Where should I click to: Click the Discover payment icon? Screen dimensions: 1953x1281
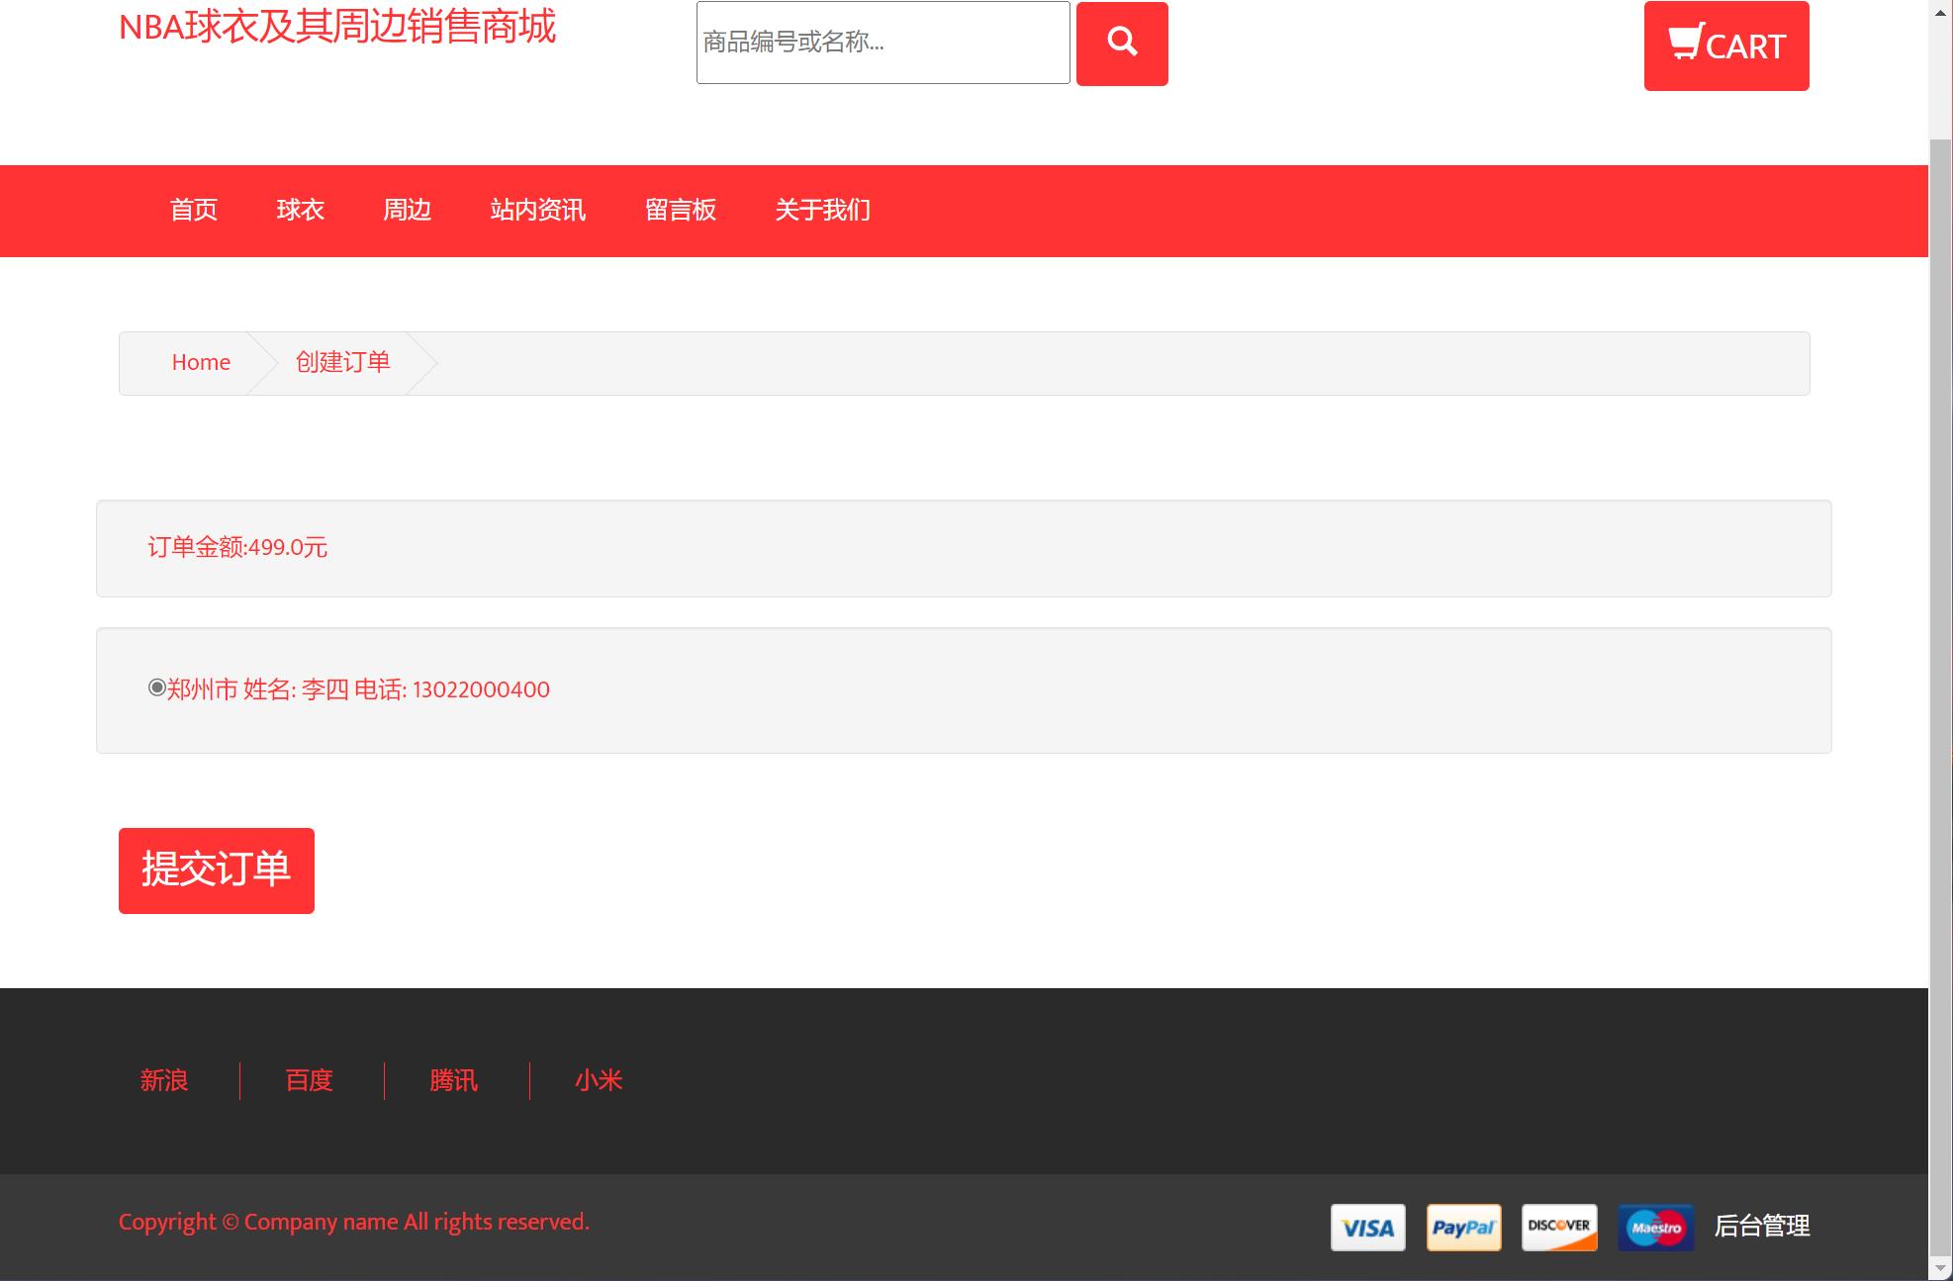click(1559, 1227)
